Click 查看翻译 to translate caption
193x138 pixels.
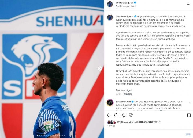[128, 94]
